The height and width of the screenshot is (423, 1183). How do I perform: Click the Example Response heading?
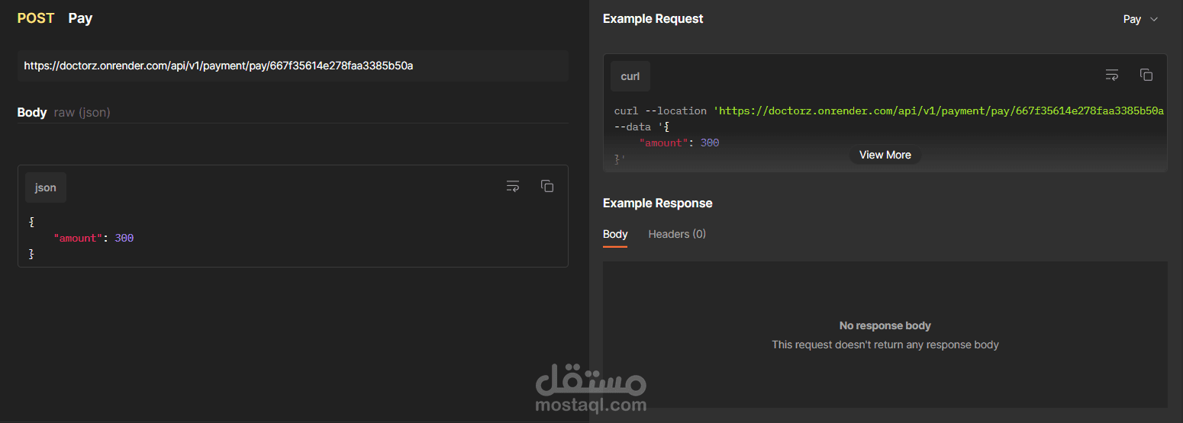click(x=658, y=203)
